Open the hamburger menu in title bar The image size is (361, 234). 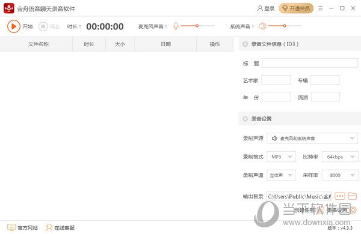(321, 8)
